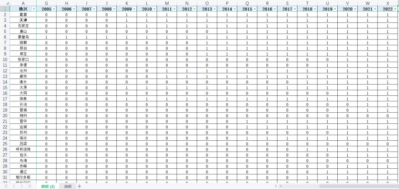Select the 2013 value in 邯郸 row

[207, 43]
